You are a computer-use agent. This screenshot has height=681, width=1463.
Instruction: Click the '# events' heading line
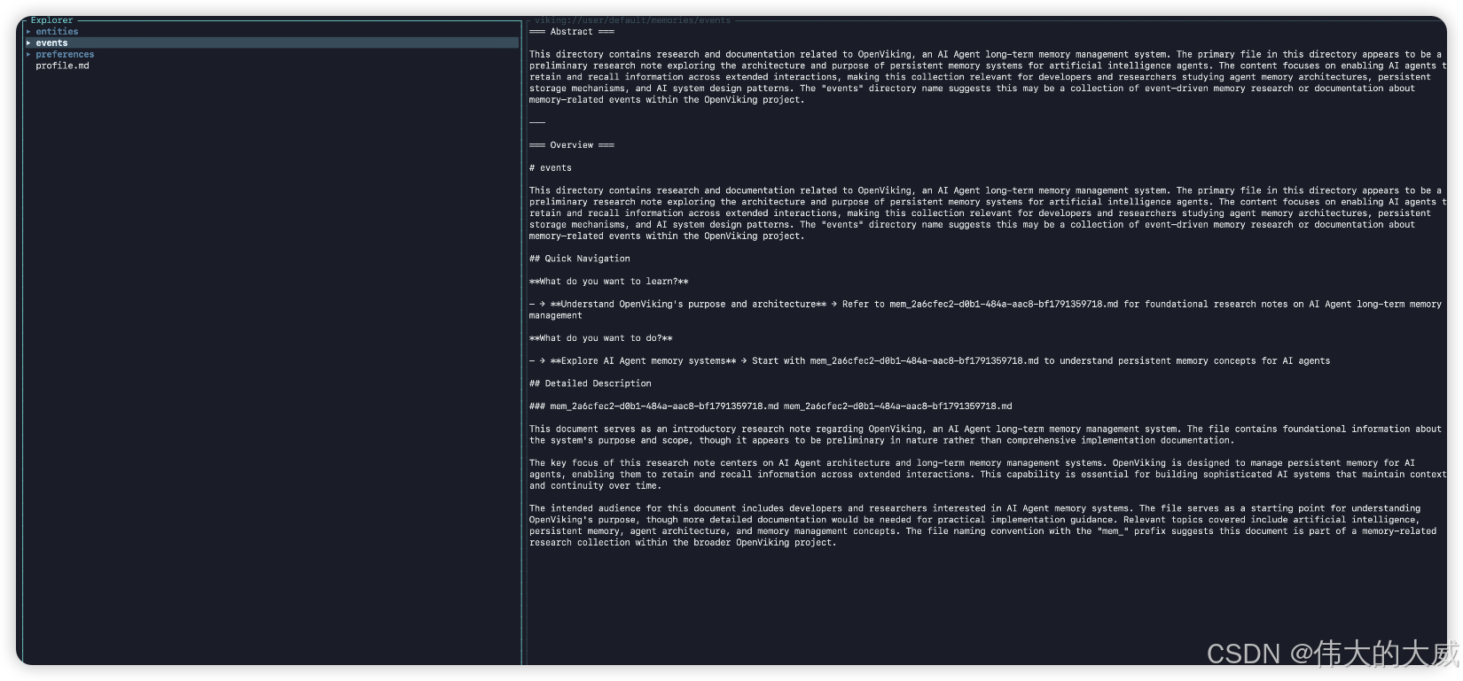pyautogui.click(x=551, y=168)
